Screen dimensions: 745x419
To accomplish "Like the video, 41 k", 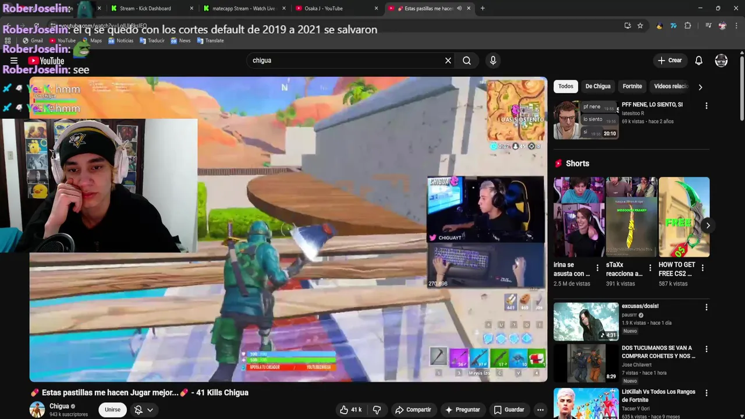I will [351, 410].
